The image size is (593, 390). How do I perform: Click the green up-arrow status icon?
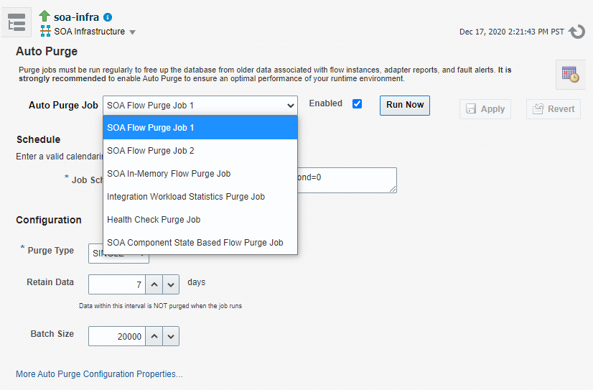pos(45,17)
